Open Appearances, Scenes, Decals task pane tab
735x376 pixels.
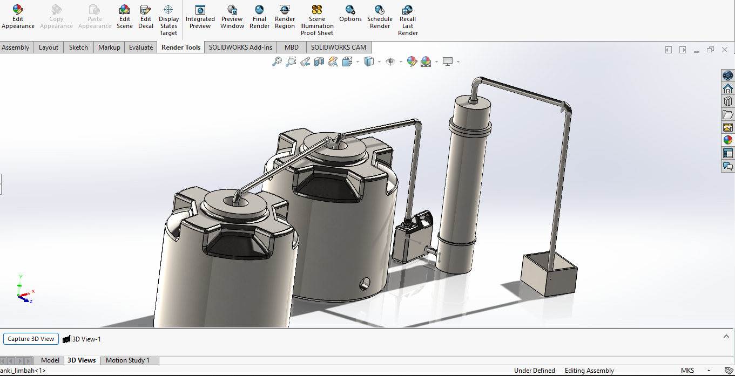coord(728,140)
